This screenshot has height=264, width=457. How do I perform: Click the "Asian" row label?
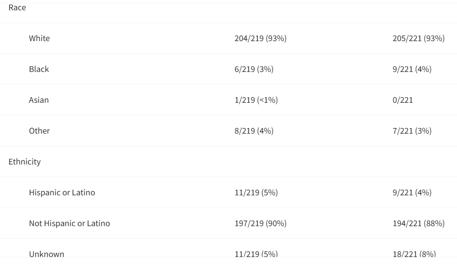39,100
